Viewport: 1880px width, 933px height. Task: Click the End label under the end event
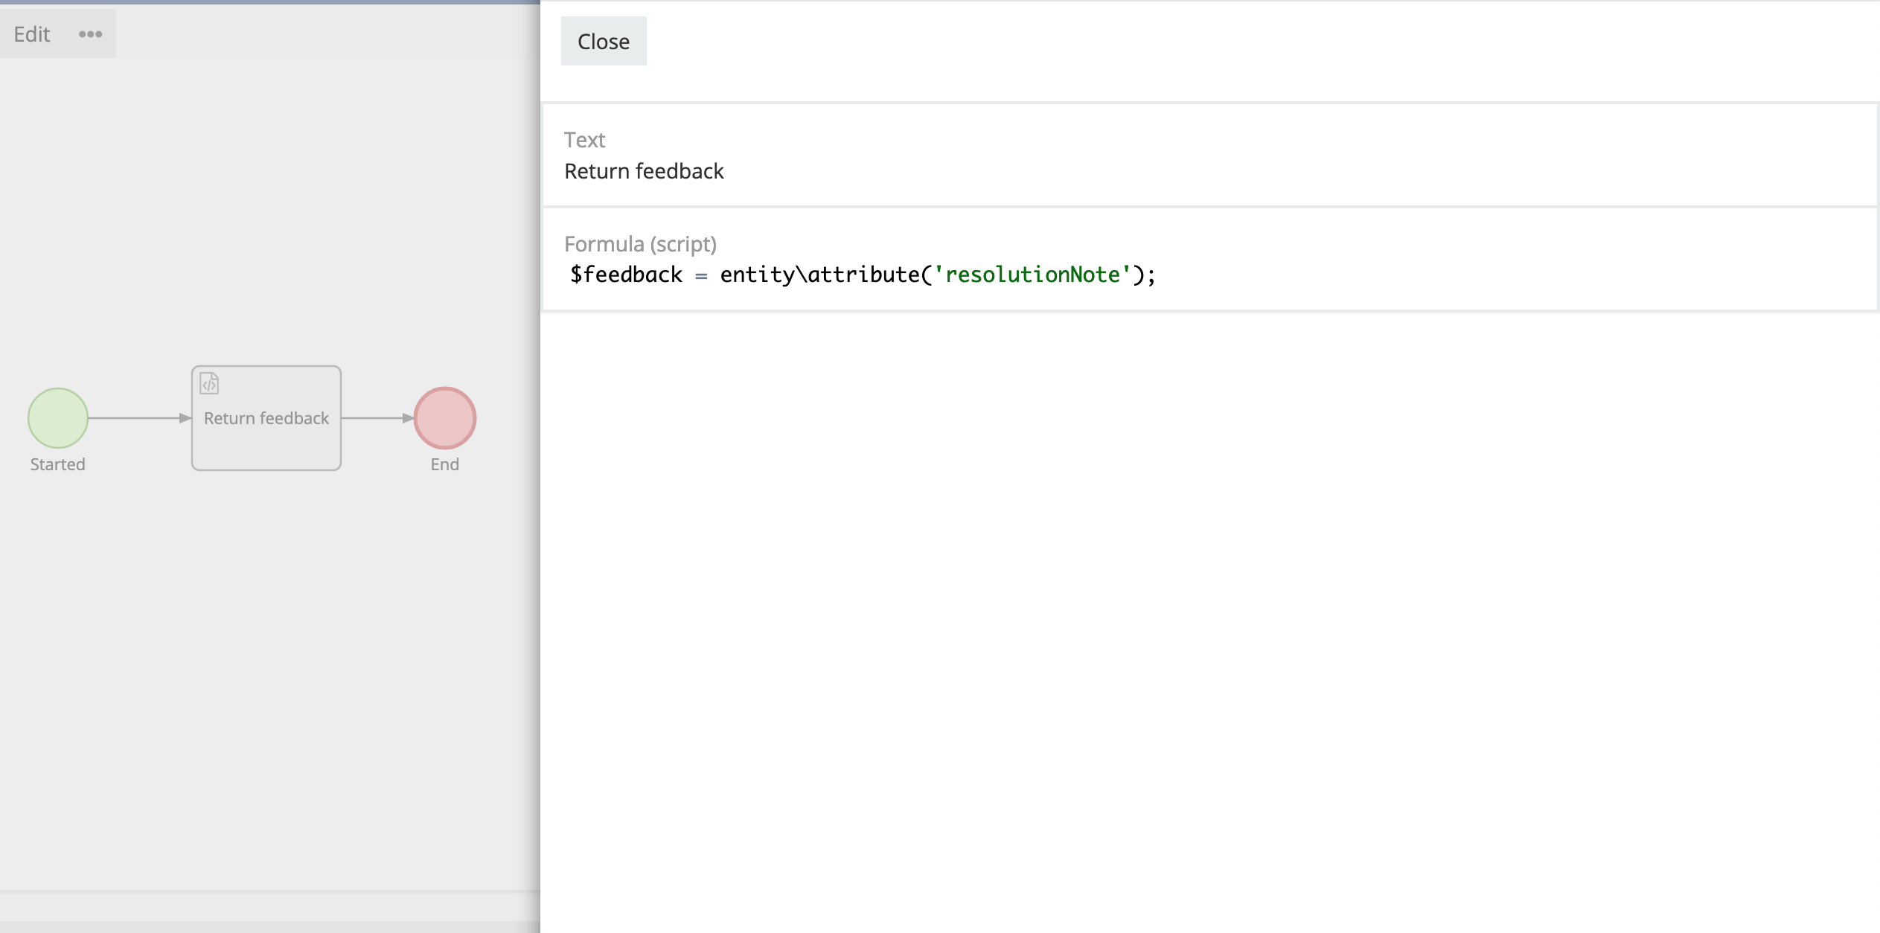tap(445, 464)
